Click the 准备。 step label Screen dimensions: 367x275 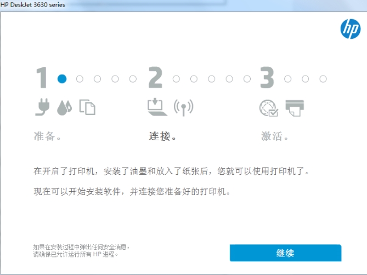[47, 136]
